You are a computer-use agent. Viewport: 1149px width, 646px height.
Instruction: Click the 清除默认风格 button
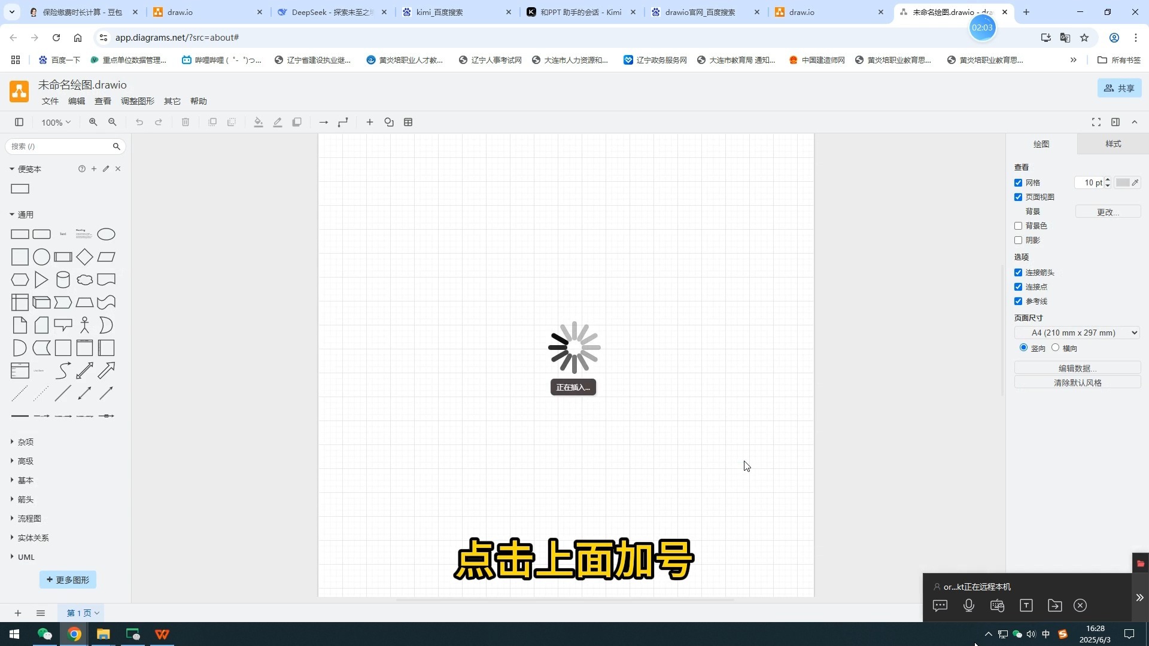coord(1077,382)
